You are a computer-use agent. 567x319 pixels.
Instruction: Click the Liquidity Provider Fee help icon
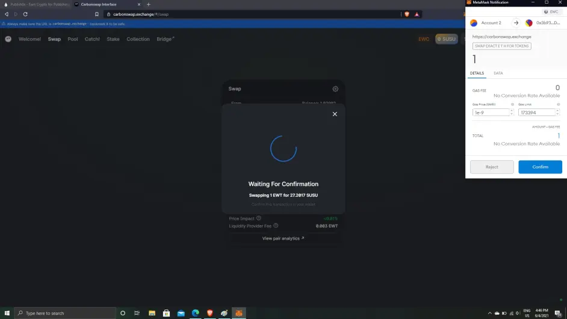coord(276,226)
